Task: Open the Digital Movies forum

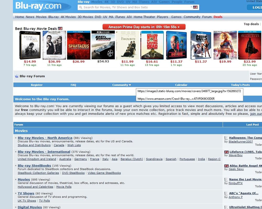Action: coord(30,207)
